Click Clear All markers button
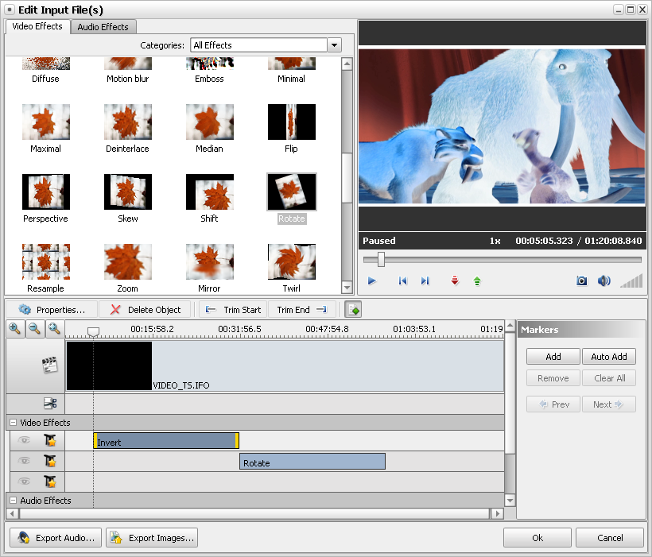652x557 pixels. pyautogui.click(x=609, y=378)
